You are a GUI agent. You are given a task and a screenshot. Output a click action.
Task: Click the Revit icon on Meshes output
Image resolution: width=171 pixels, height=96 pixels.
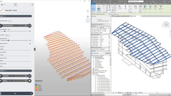[x=29, y=81]
